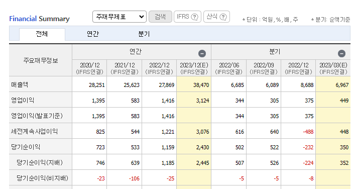Click the 25,623 sales value
This screenshot has width=355, height=189.
tap(132, 85)
